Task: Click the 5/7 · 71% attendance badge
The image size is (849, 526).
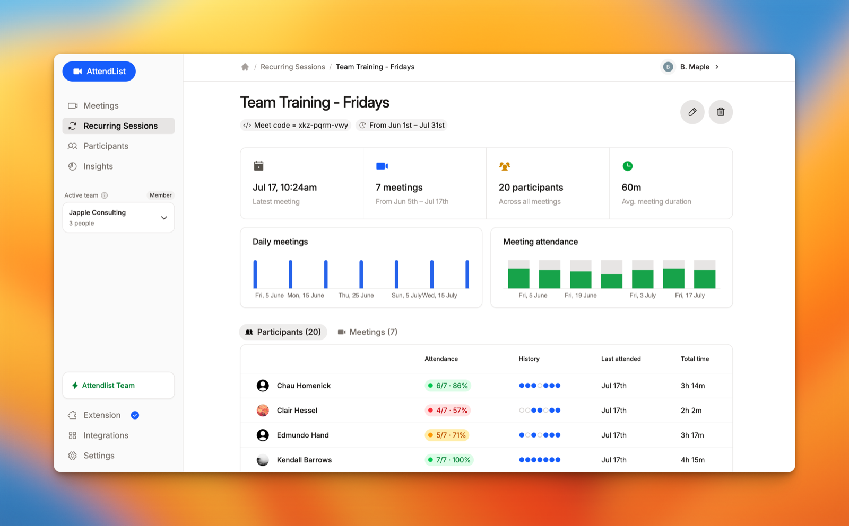Action: point(447,435)
